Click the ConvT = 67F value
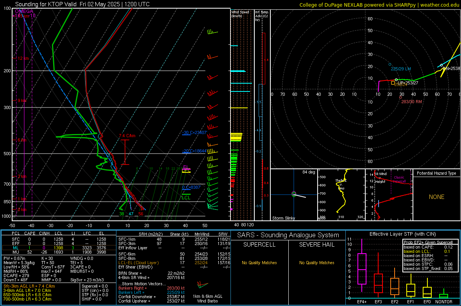The height and width of the screenshot is (306, 461). (53, 267)
